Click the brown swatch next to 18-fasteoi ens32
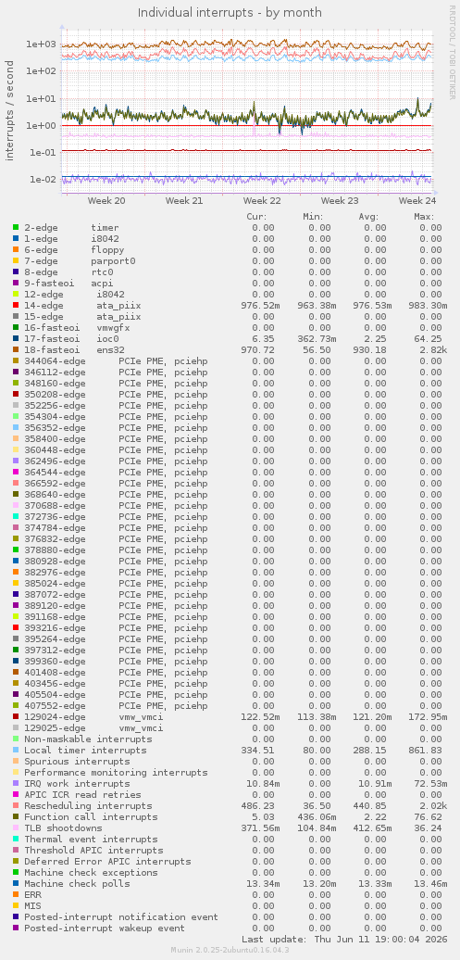Image resolution: width=460 pixels, height=960 pixels. (x=16, y=349)
